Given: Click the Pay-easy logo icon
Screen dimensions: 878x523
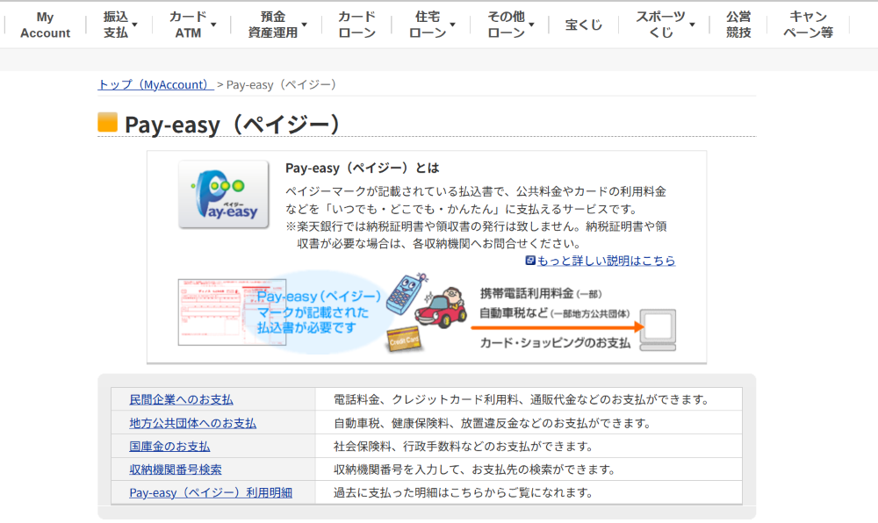Looking at the screenshot, I should [224, 194].
